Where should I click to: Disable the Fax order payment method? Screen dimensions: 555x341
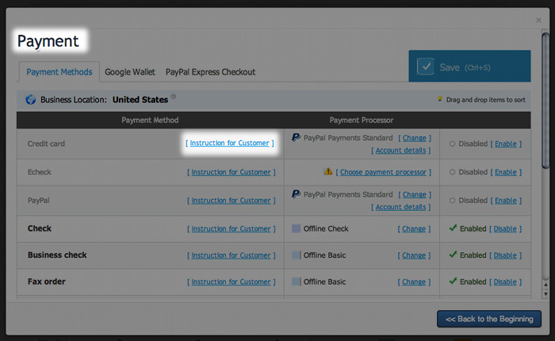point(505,282)
